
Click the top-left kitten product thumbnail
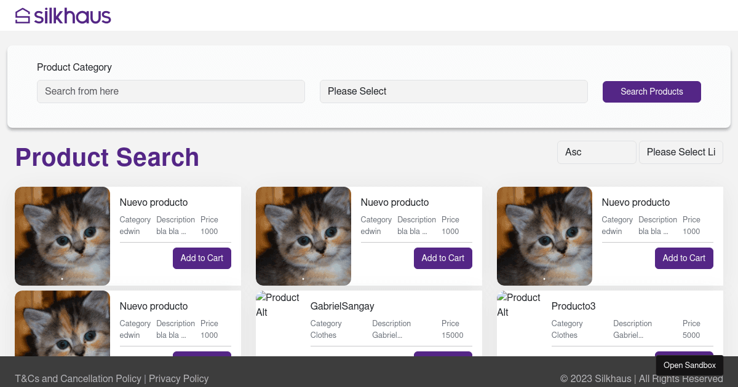(62, 236)
